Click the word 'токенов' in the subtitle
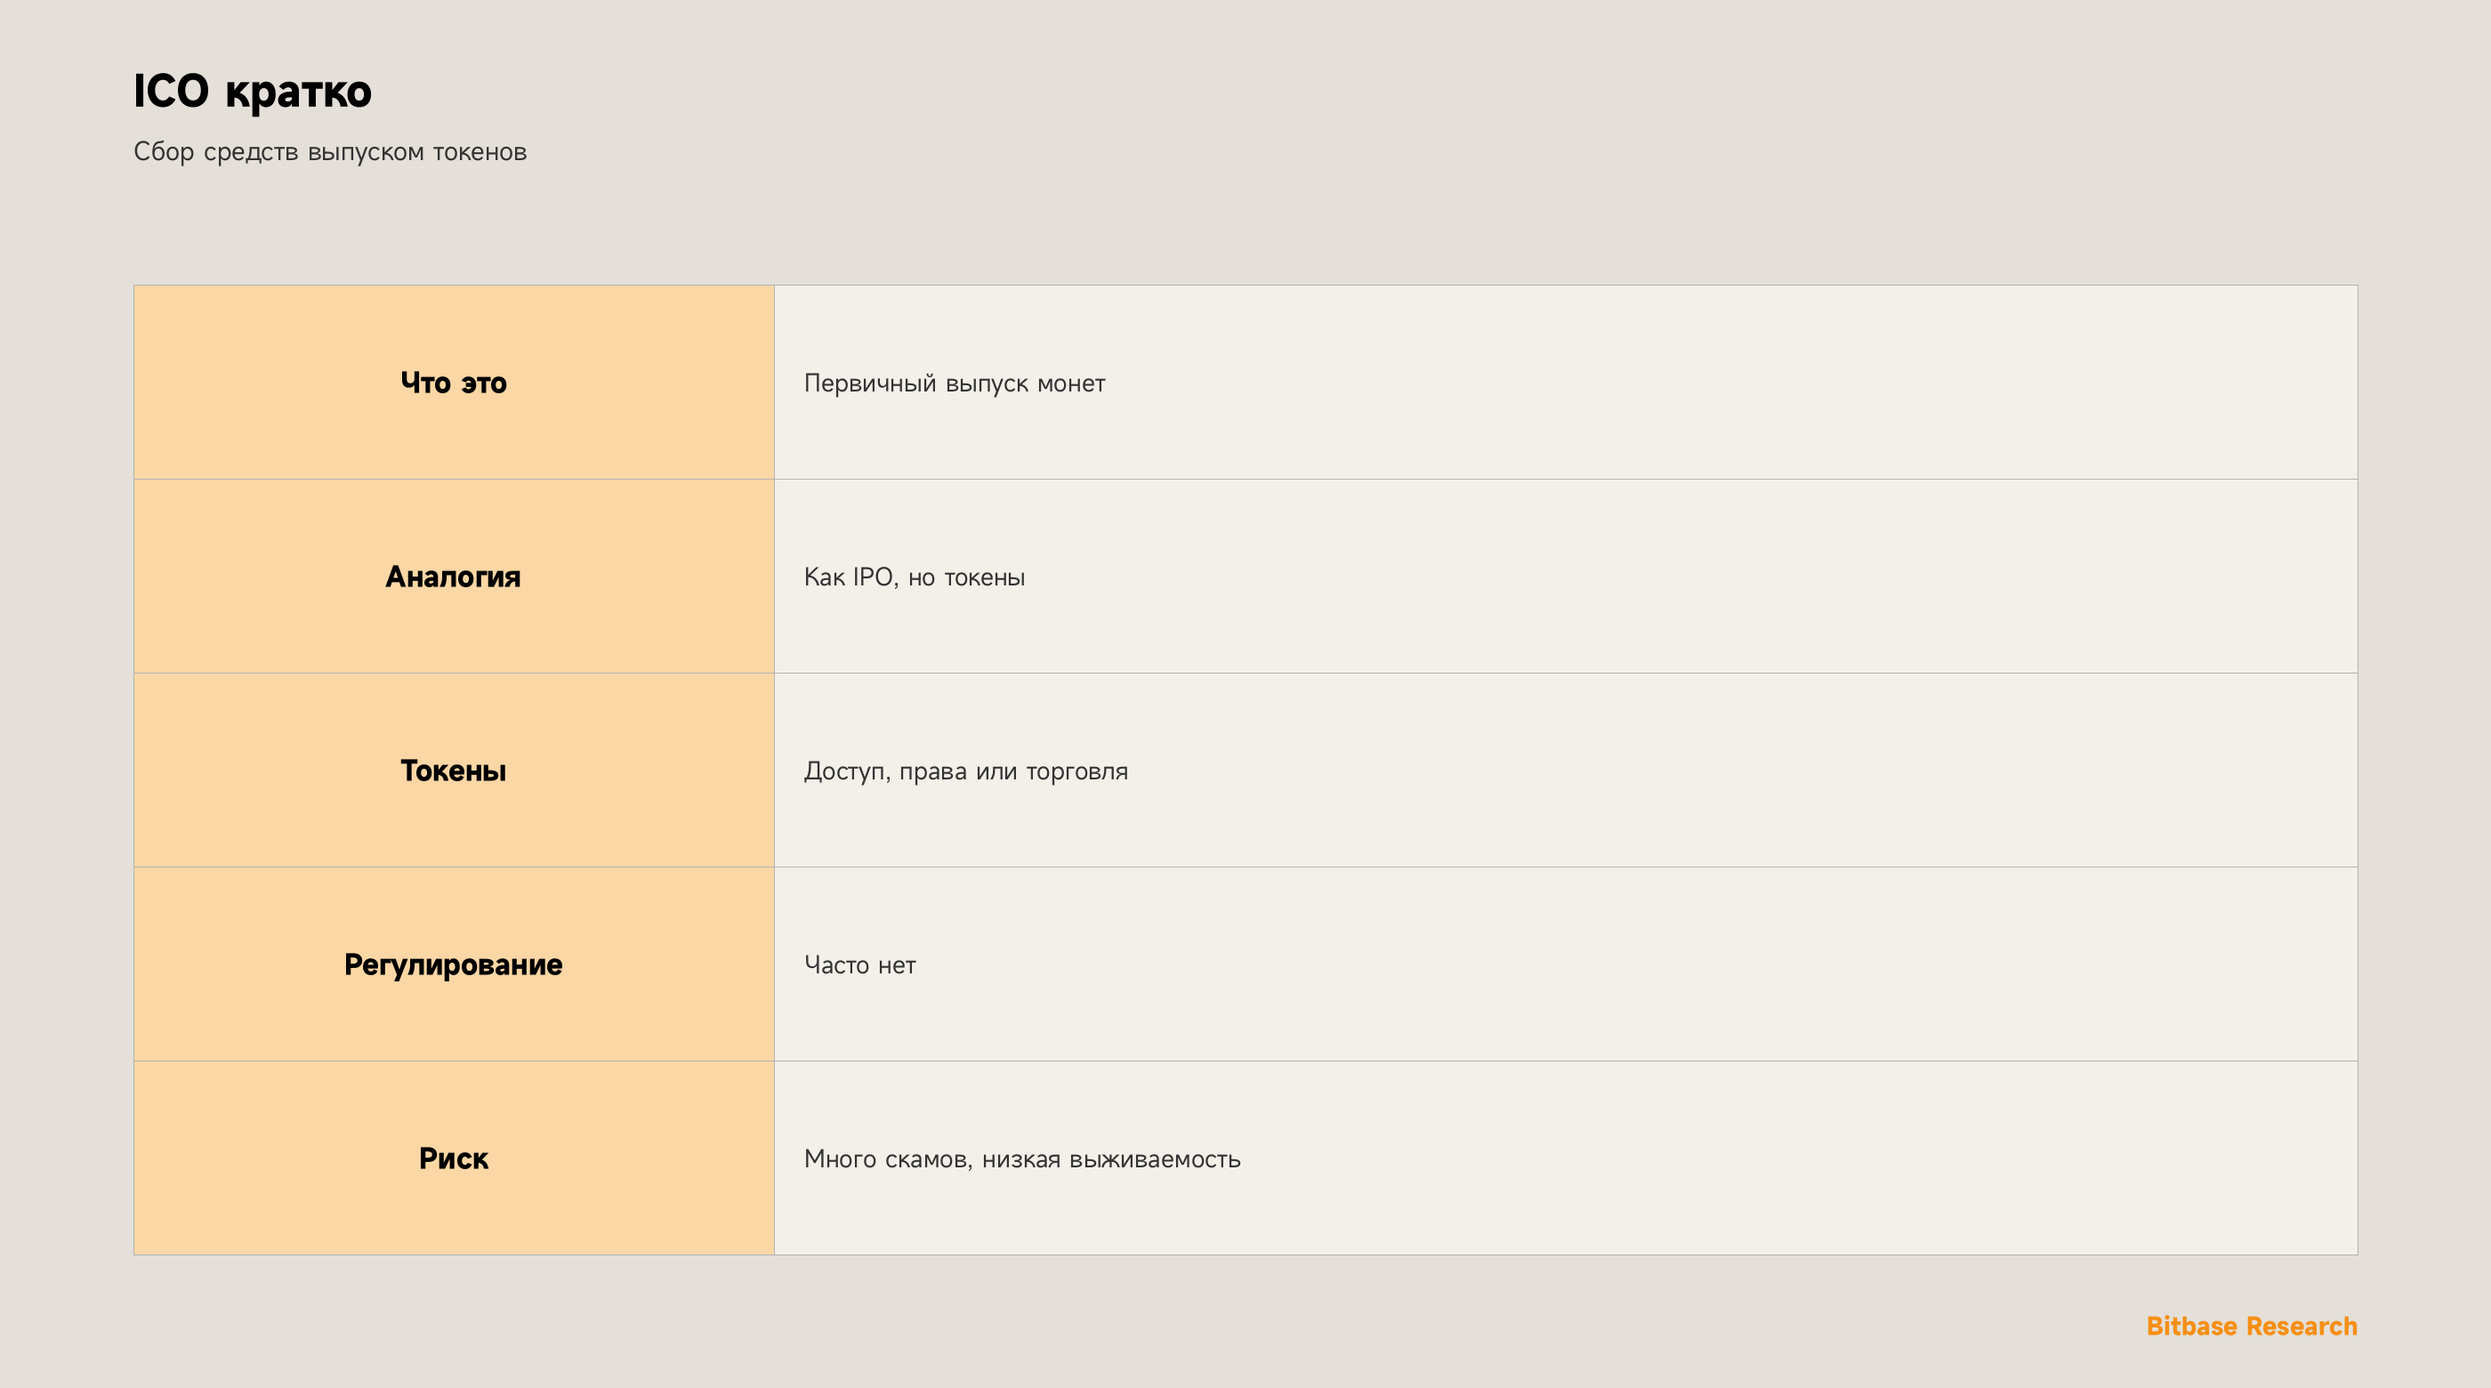This screenshot has width=2491, height=1388. 480,152
